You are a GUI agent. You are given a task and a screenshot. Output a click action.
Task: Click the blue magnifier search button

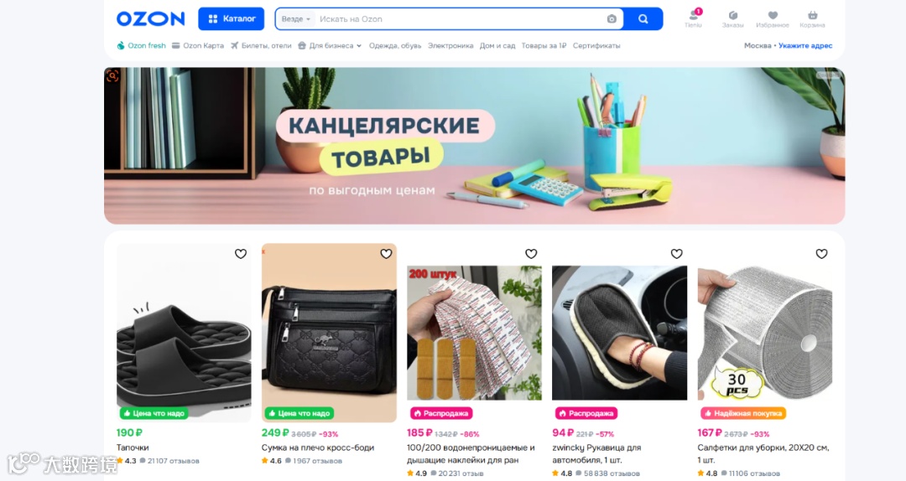[x=643, y=19]
